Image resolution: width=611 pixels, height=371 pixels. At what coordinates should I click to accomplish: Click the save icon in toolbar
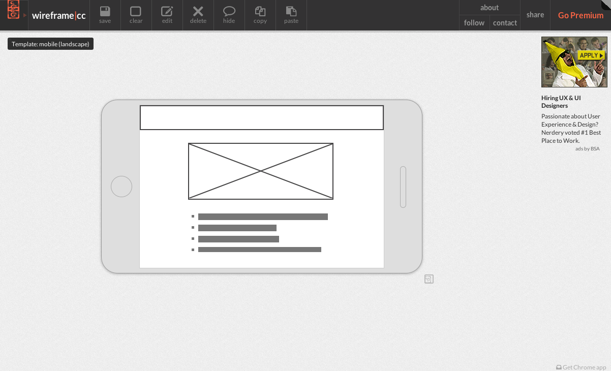[x=105, y=15]
